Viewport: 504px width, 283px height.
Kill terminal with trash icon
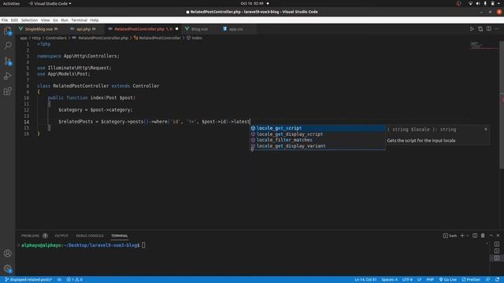(x=483, y=236)
